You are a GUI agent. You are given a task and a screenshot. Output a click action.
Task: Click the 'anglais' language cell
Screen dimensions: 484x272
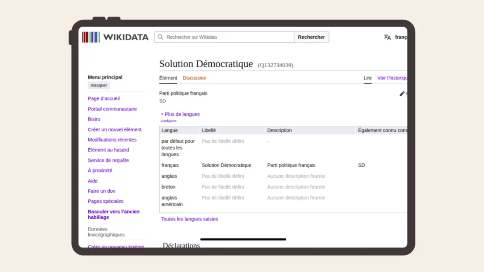point(169,176)
